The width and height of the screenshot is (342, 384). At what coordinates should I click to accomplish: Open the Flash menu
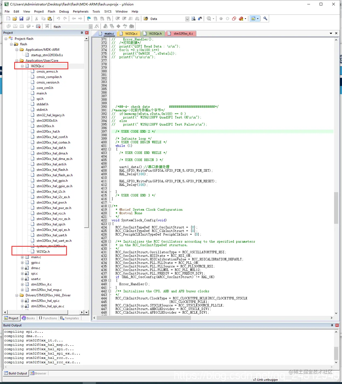pyautogui.click(x=51, y=11)
